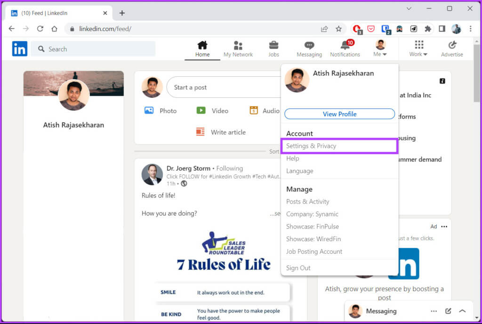
Task: Choose Language in the Account menu
Action: (x=300, y=171)
